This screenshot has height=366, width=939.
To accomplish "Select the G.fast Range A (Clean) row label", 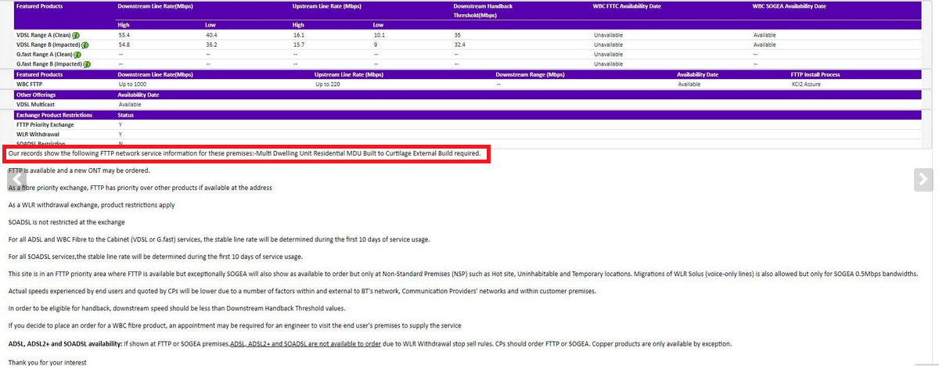I will (x=45, y=54).
